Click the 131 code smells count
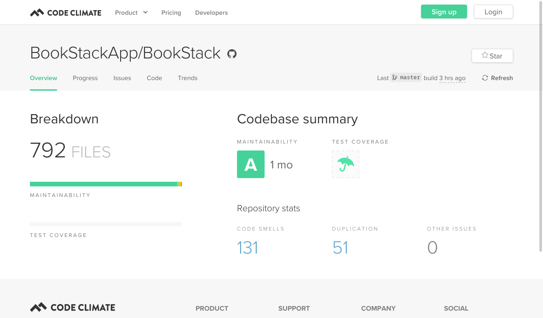 (248, 248)
